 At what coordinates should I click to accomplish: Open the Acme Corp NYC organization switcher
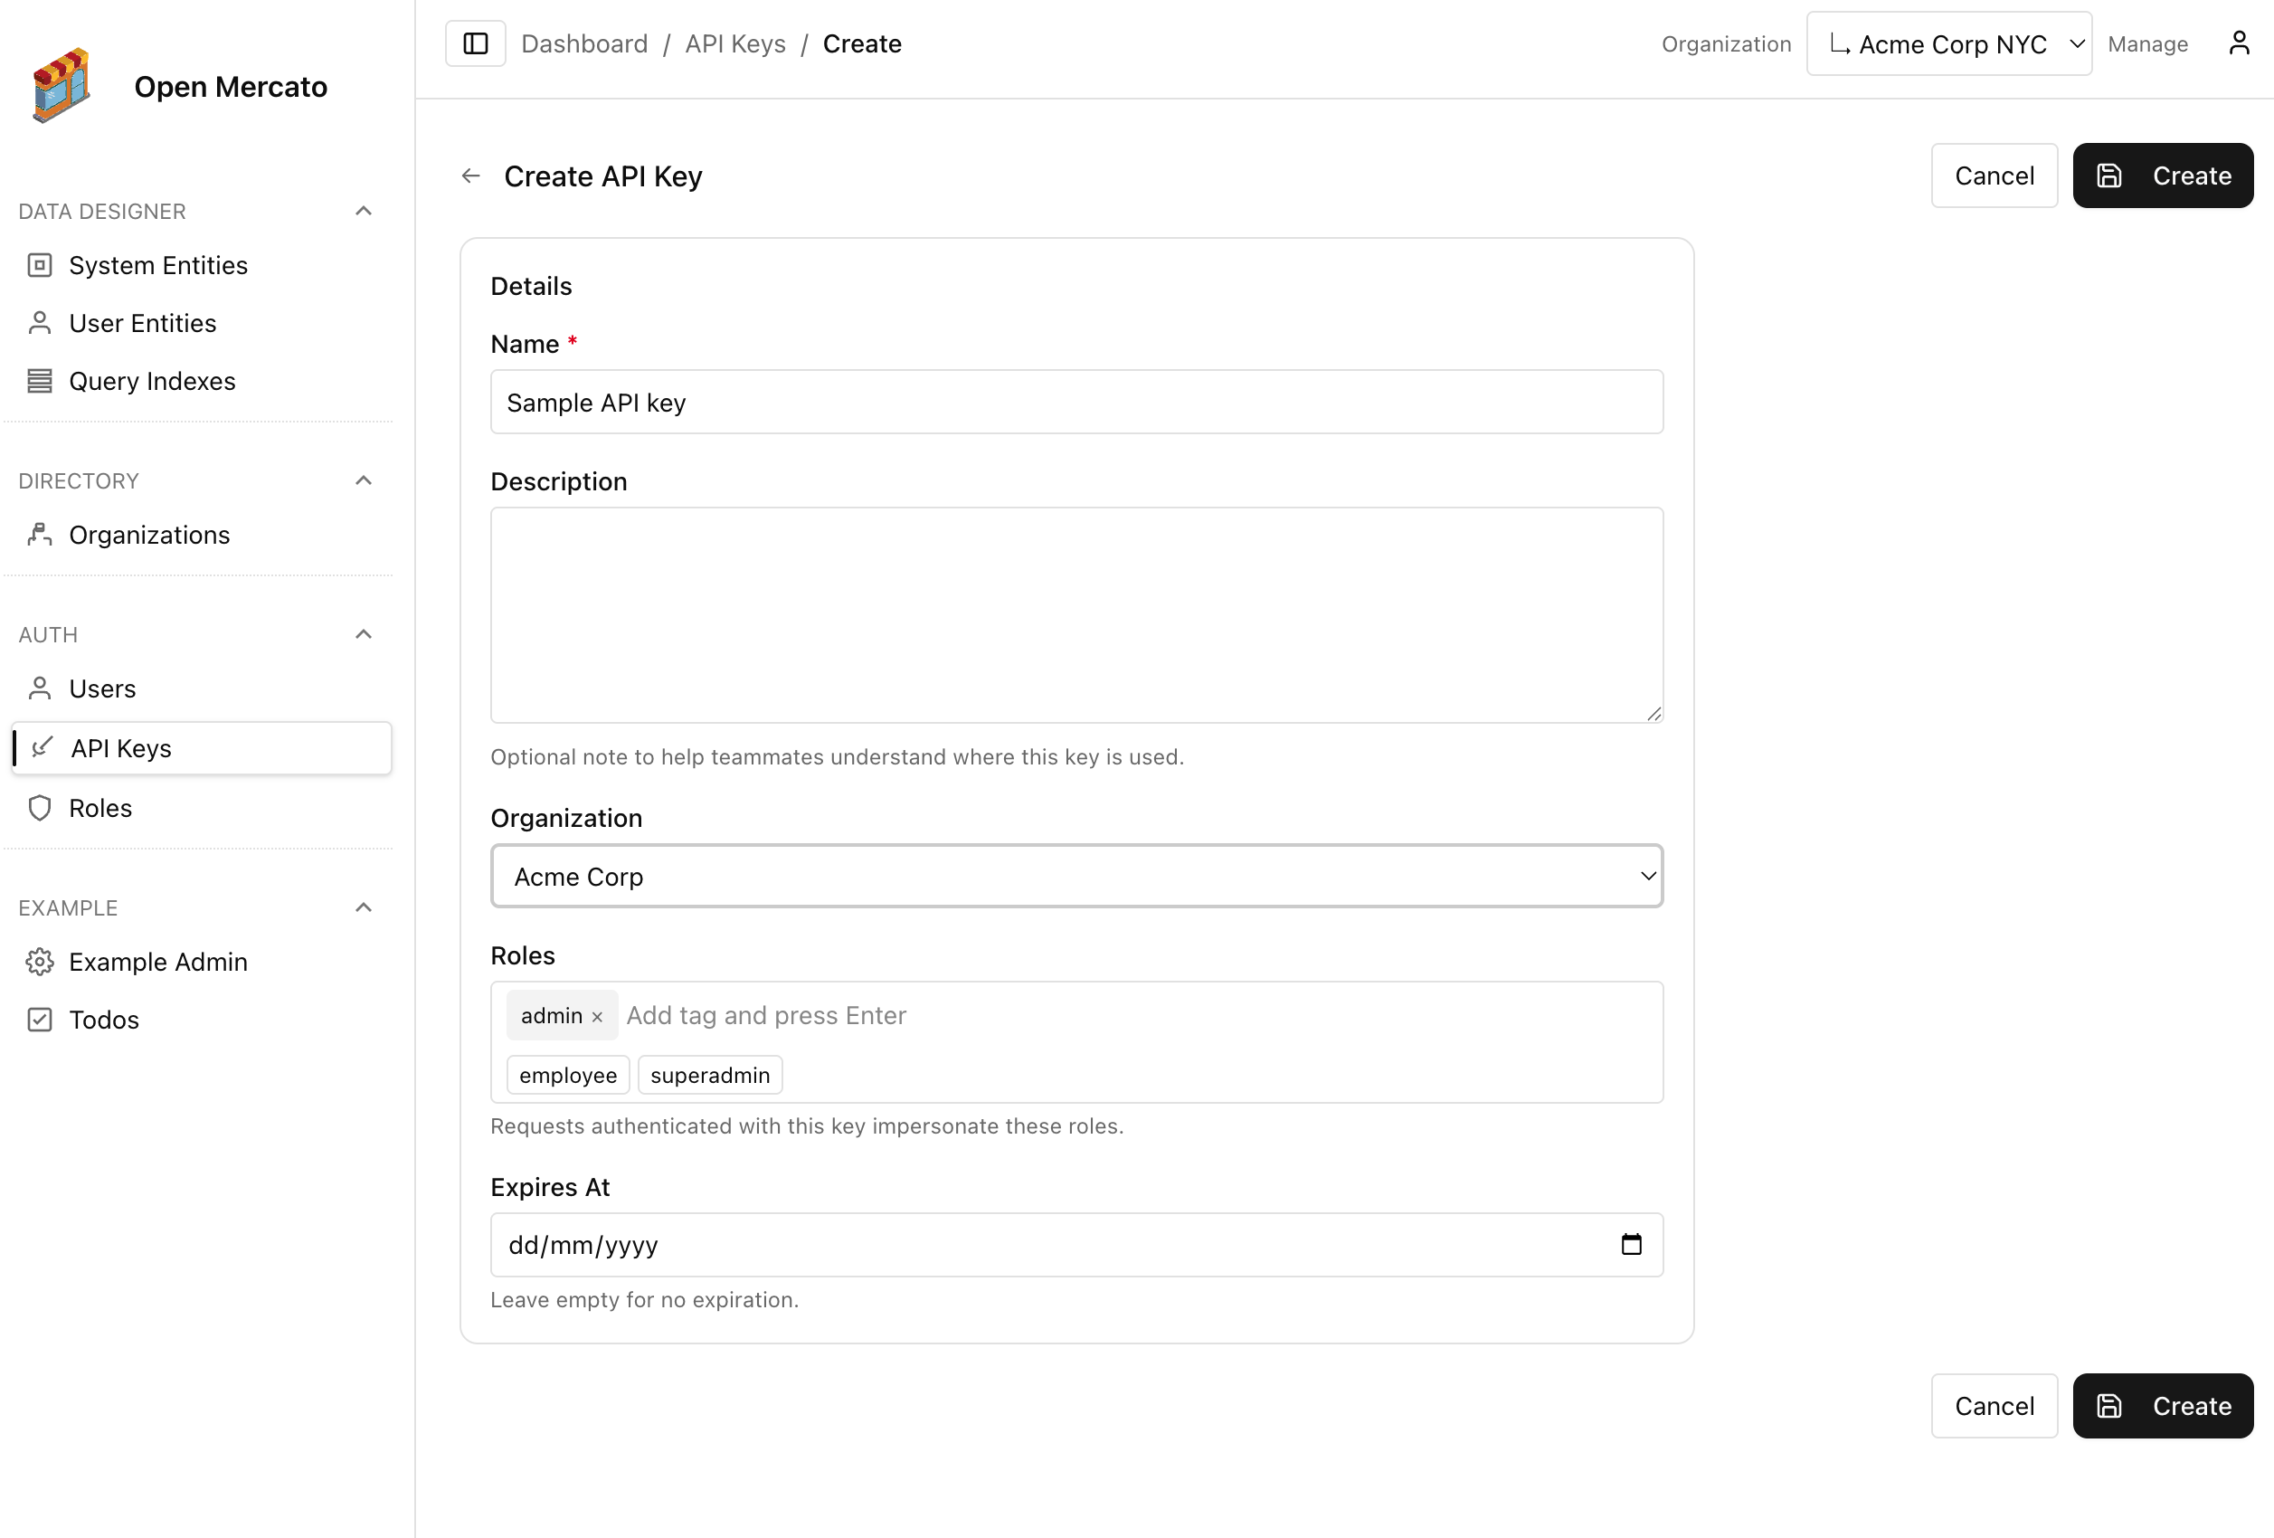1948,44
